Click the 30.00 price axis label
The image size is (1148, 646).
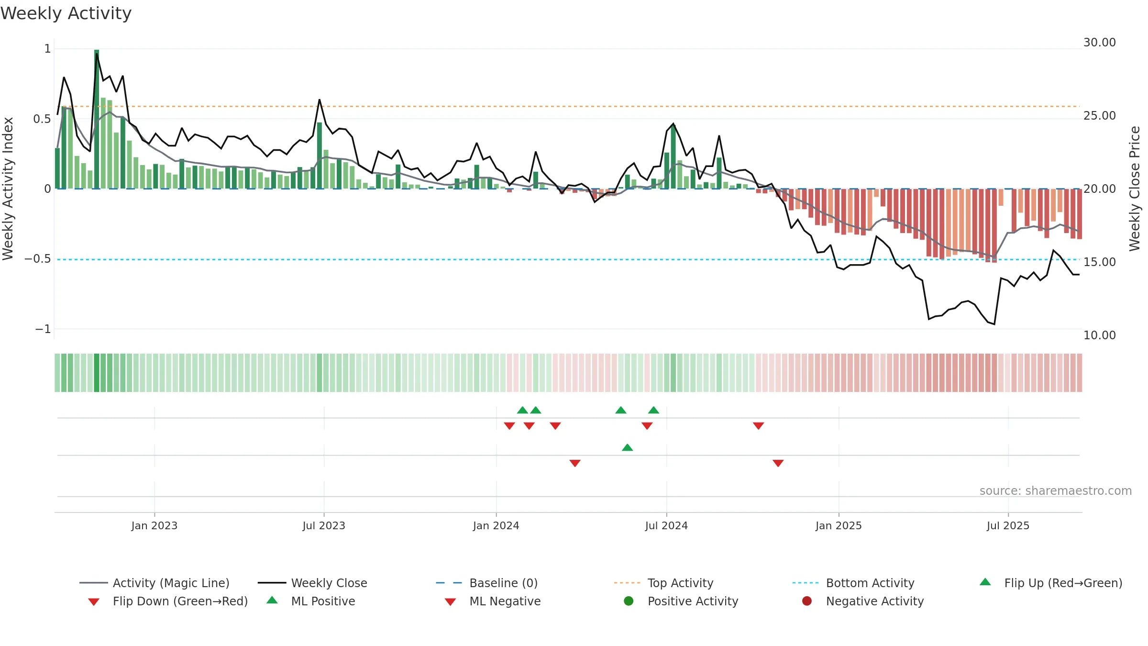1099,43
